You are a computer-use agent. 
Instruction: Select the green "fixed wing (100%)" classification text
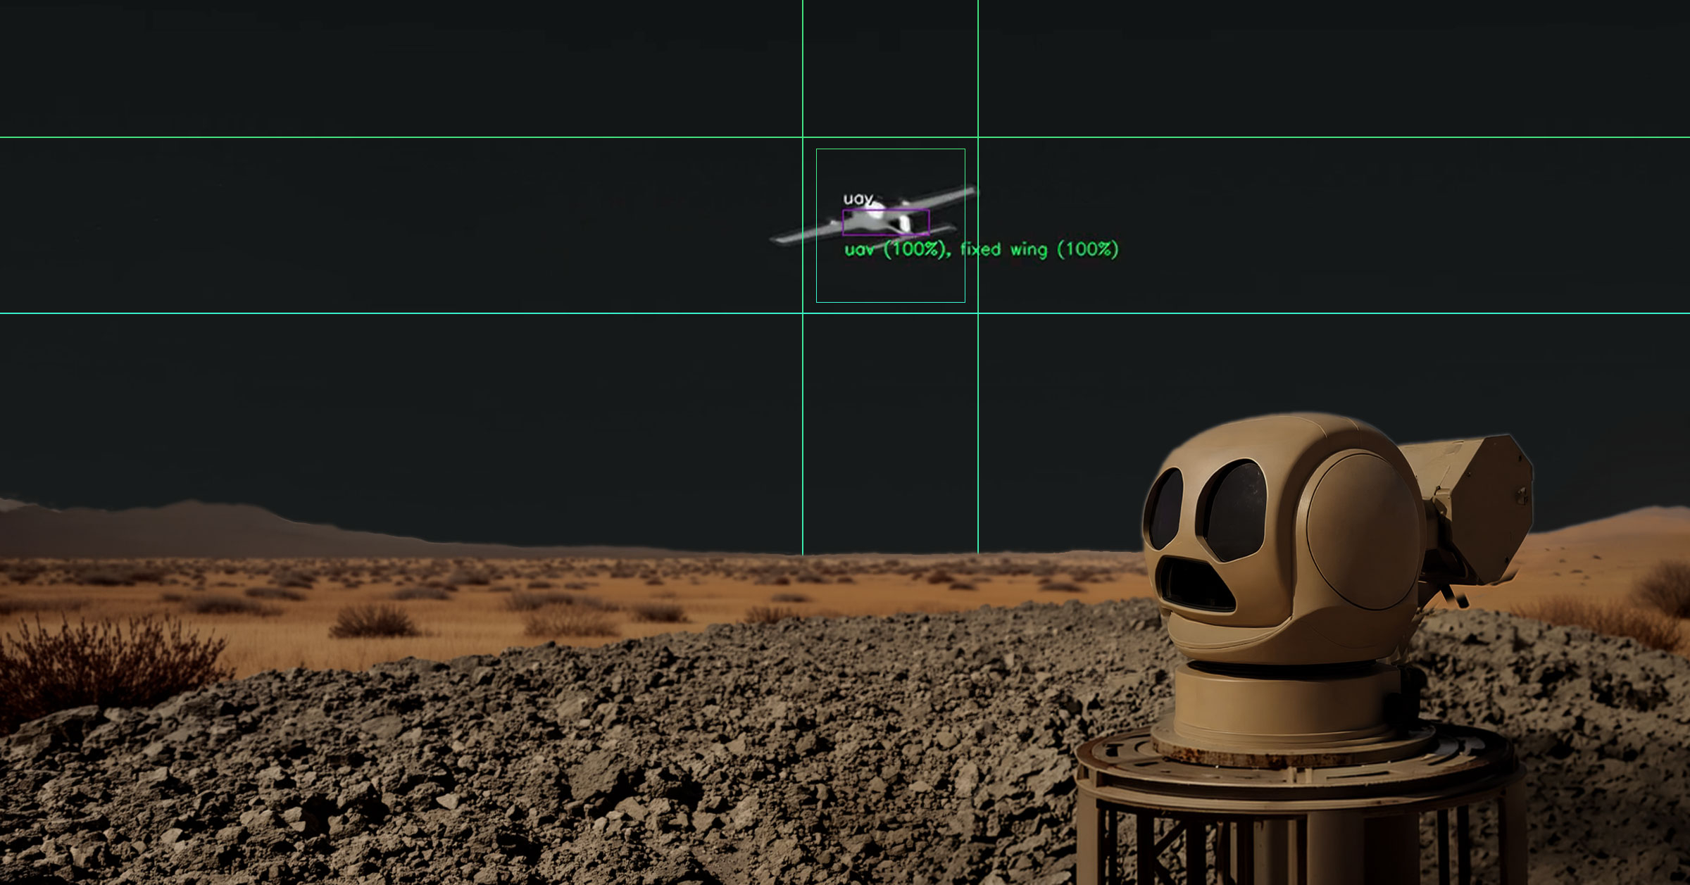tap(1039, 249)
